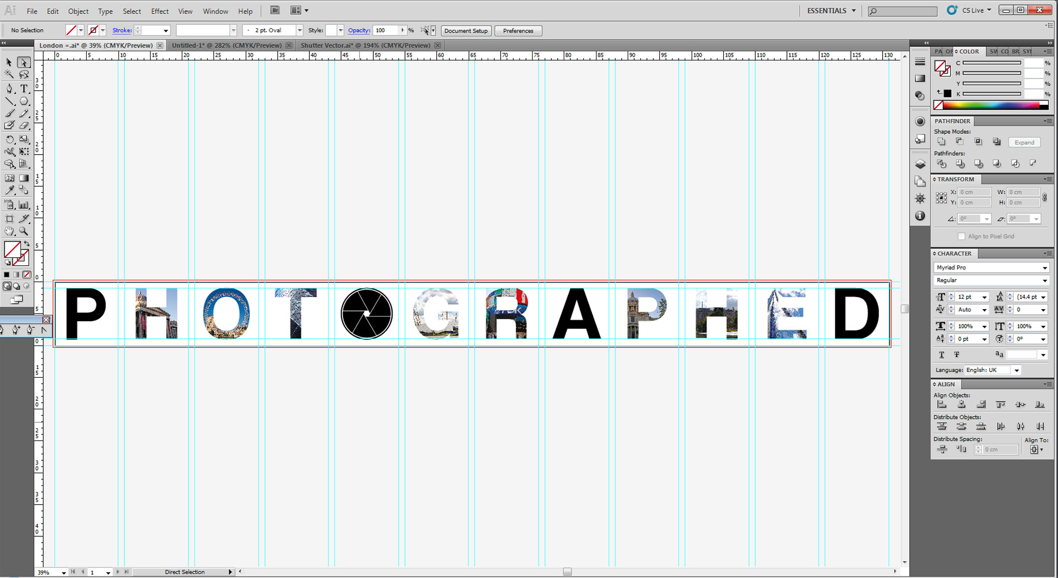Set fill to None below swatches

[27, 275]
